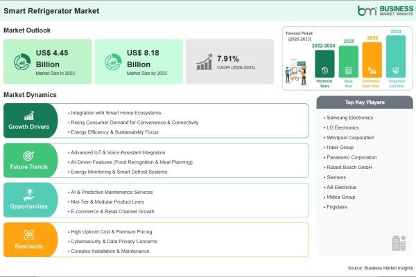Select the Restraints label tab
The image size is (416, 277).
click(x=31, y=240)
